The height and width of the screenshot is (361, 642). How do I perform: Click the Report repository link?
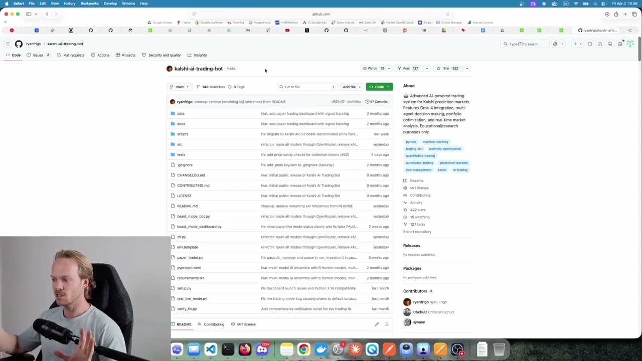point(417,232)
